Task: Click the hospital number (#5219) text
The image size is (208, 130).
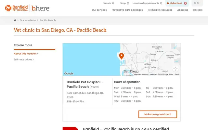Action: 94,87
